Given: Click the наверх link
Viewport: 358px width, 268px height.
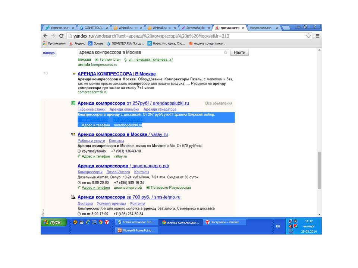Looking at the screenshot, I should click(x=49, y=52).
